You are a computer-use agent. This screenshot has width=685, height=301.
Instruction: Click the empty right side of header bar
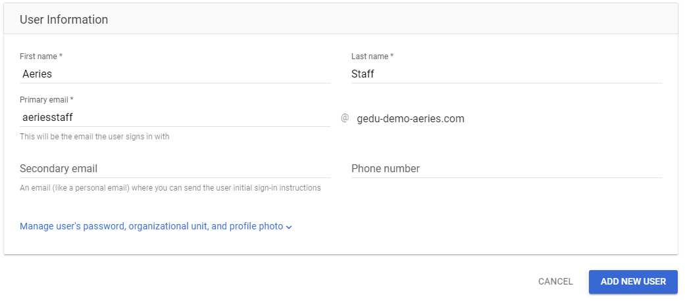[x=461, y=20]
